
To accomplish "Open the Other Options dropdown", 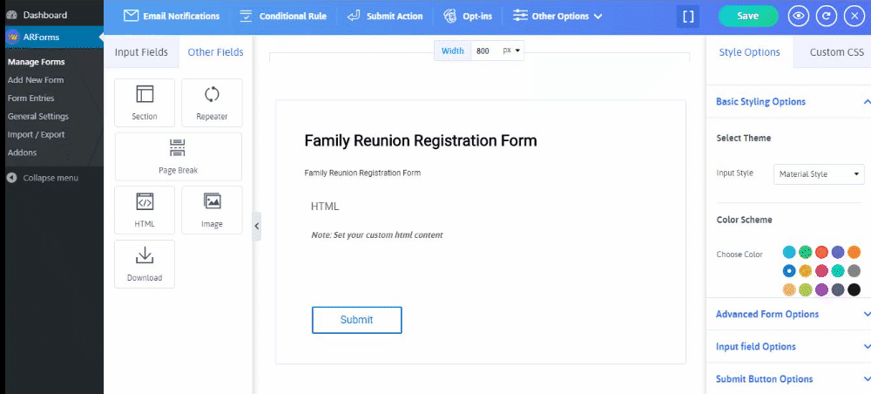I will click(557, 16).
